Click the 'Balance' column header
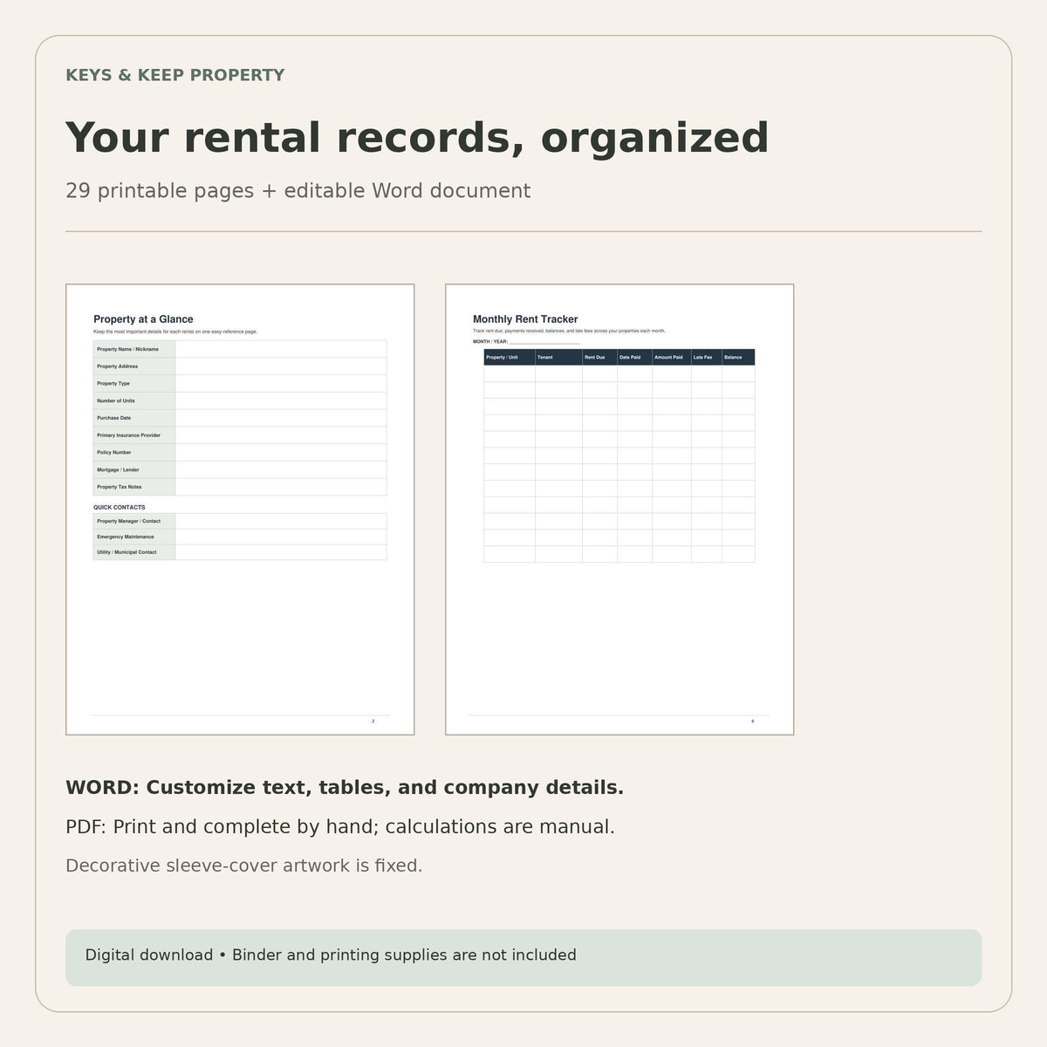Image resolution: width=1047 pixels, height=1047 pixels. click(738, 357)
